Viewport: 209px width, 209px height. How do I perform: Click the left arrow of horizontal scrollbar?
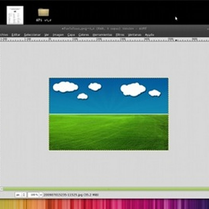click(1, 189)
